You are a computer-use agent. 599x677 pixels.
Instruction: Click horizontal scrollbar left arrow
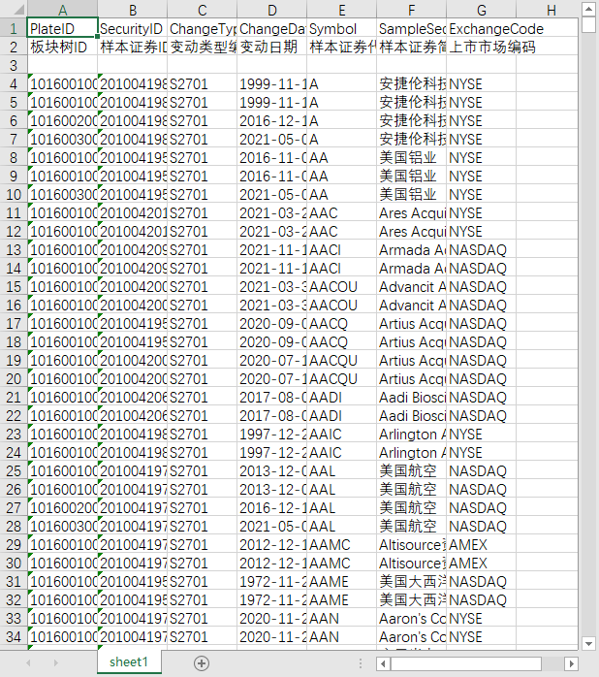pyautogui.click(x=383, y=663)
